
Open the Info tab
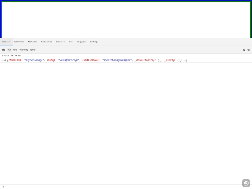tap(71, 42)
